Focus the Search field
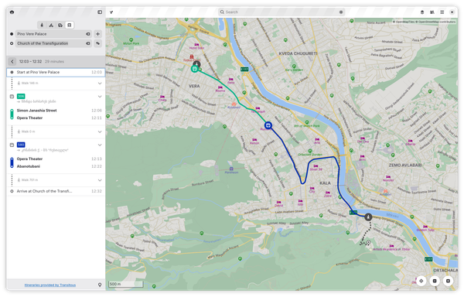 281,12
